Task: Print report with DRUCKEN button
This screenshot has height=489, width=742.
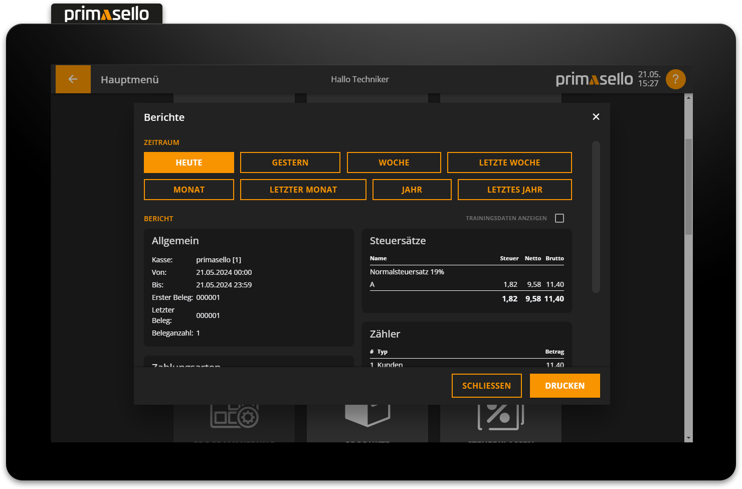Action: [x=565, y=386]
